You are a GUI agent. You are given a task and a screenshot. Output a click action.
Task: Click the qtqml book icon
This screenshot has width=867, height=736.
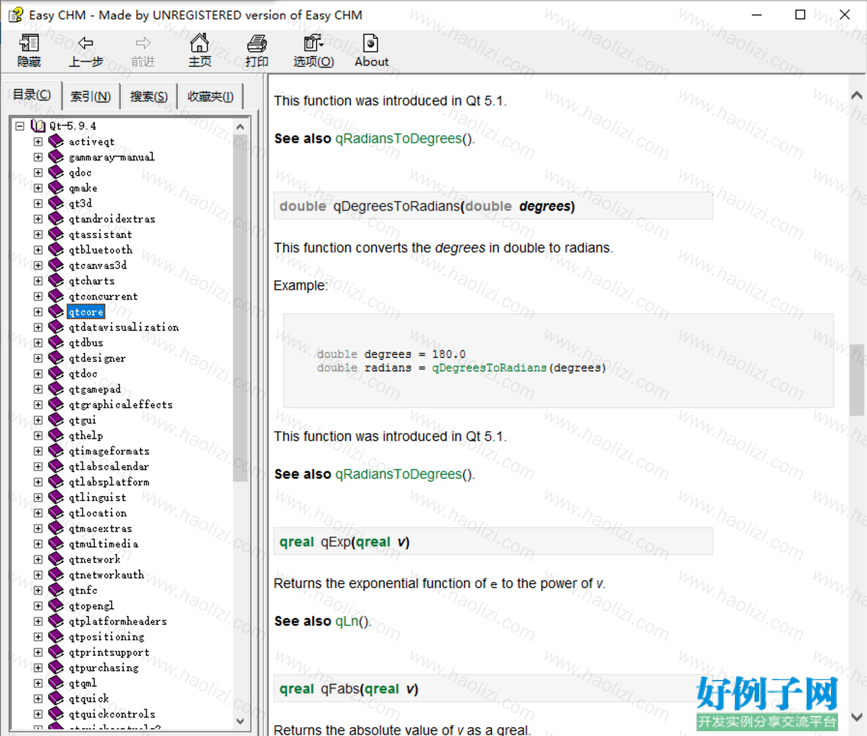click(56, 683)
